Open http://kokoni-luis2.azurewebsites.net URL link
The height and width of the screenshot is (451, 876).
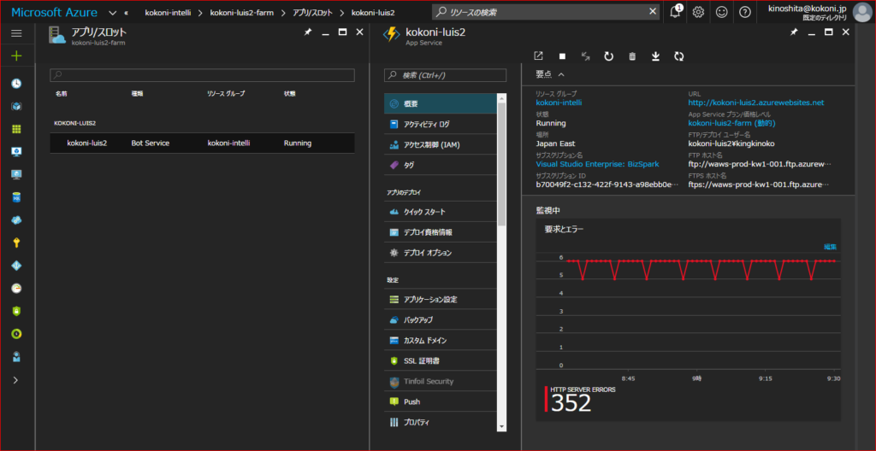click(x=756, y=102)
